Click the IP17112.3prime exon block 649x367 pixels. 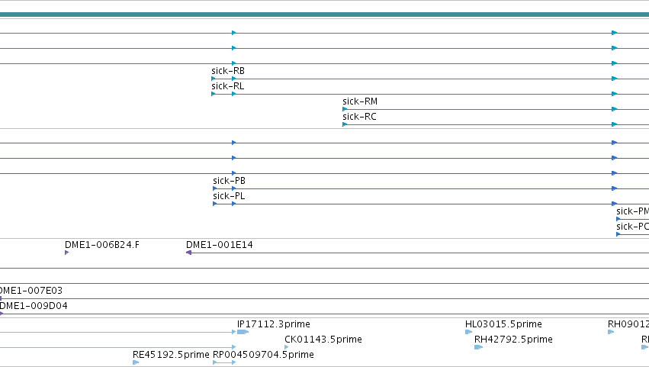(x=243, y=332)
